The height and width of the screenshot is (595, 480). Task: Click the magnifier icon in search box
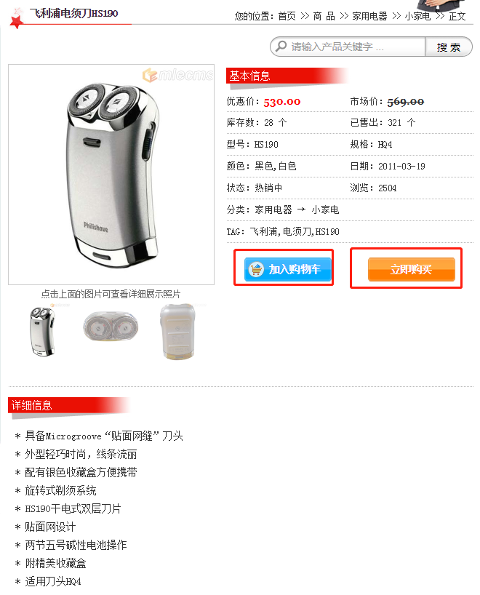pyautogui.click(x=281, y=47)
